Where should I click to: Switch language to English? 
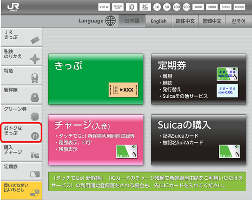159,21
